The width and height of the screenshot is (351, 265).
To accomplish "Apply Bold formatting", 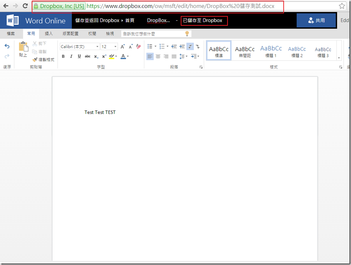I will (x=63, y=56).
